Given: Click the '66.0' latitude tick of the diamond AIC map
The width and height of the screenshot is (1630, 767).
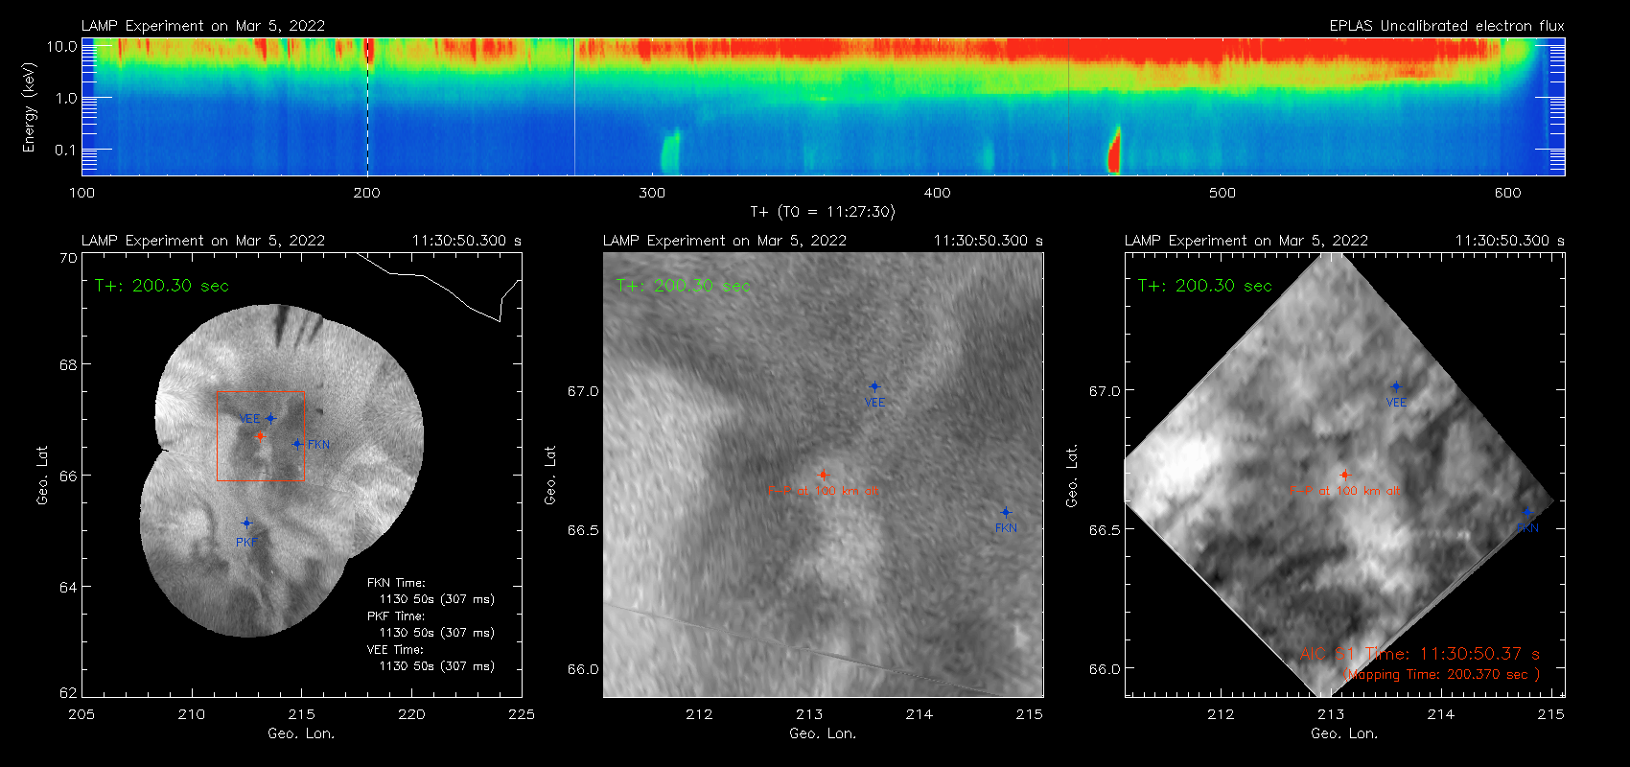Looking at the screenshot, I should (1105, 669).
